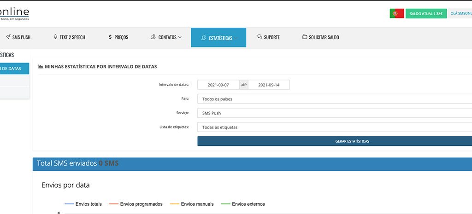Open the País dropdown
Viewport: 472px width, 214px height.
334,99
